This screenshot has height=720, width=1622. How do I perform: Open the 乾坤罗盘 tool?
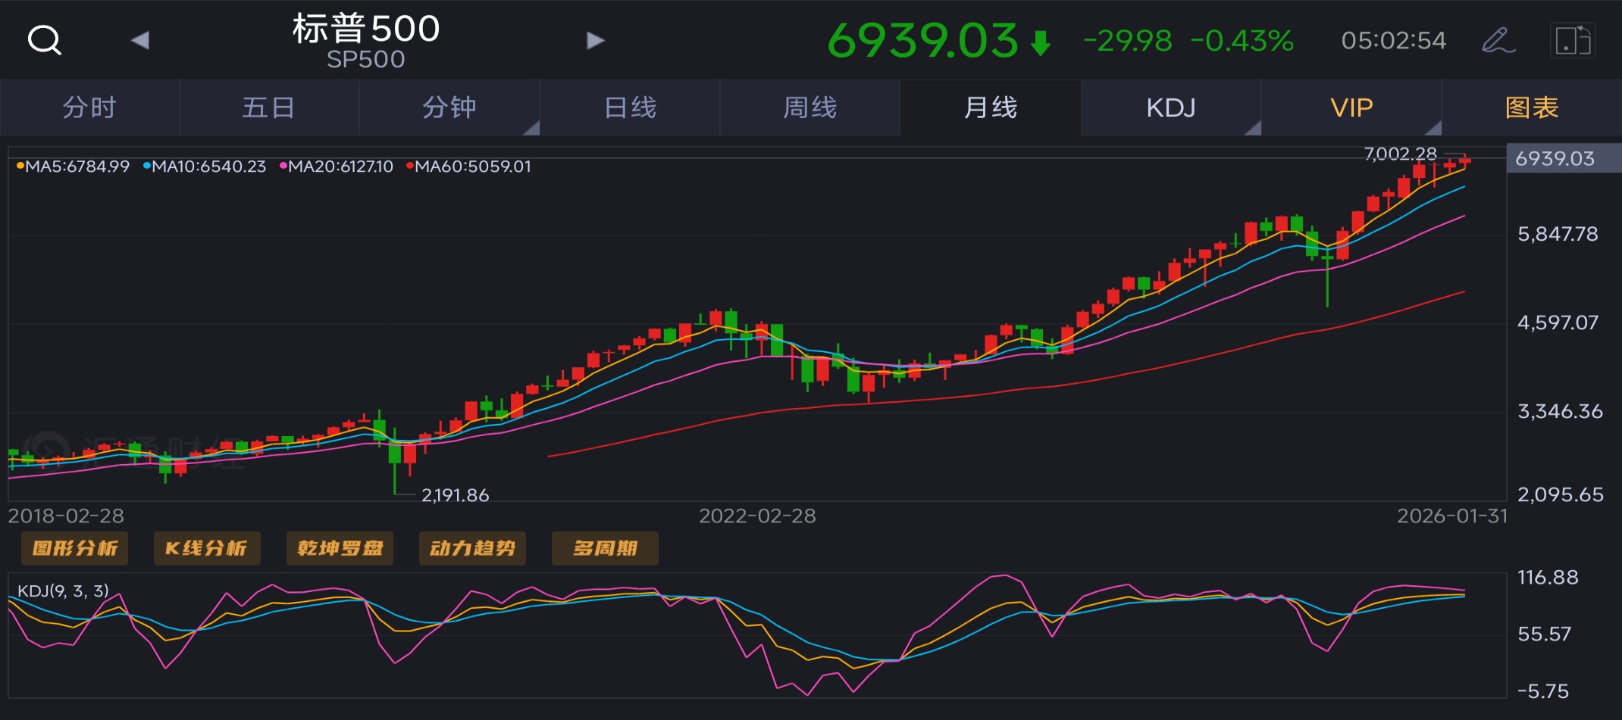click(340, 548)
